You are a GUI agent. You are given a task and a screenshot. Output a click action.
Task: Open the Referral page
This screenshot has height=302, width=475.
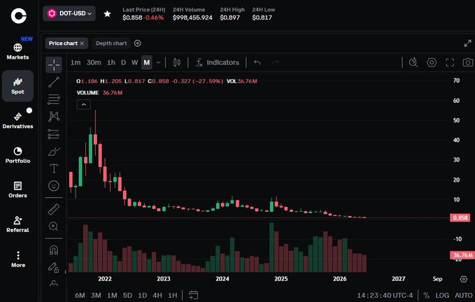[x=17, y=224]
